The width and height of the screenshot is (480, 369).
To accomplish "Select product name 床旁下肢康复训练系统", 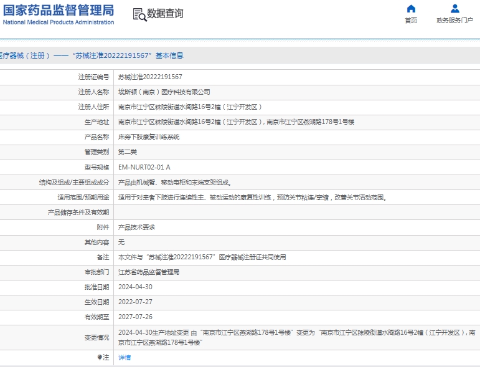I will point(149,137).
